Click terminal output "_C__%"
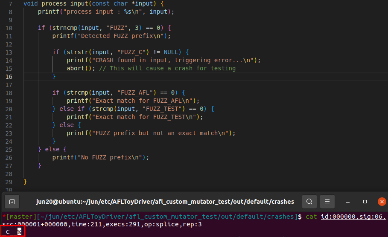The height and width of the screenshot is (237, 388). (12, 232)
